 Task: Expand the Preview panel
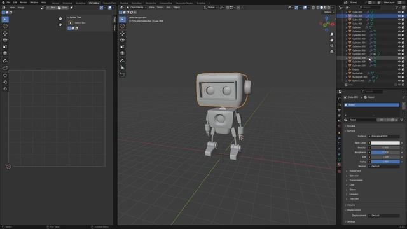click(351, 126)
